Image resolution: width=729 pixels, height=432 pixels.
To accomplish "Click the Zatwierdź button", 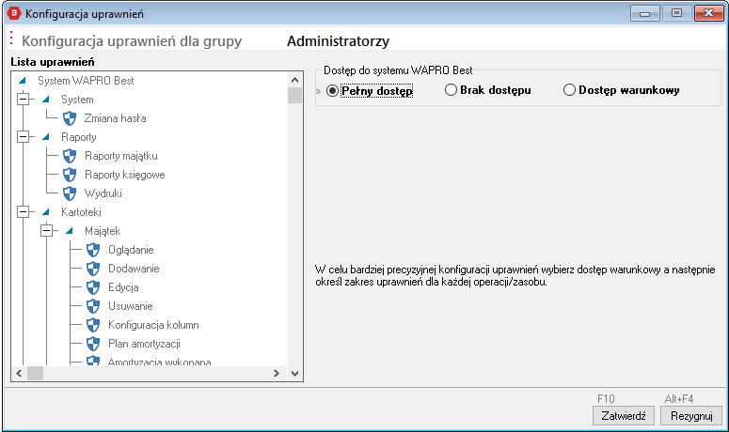I will point(624,416).
